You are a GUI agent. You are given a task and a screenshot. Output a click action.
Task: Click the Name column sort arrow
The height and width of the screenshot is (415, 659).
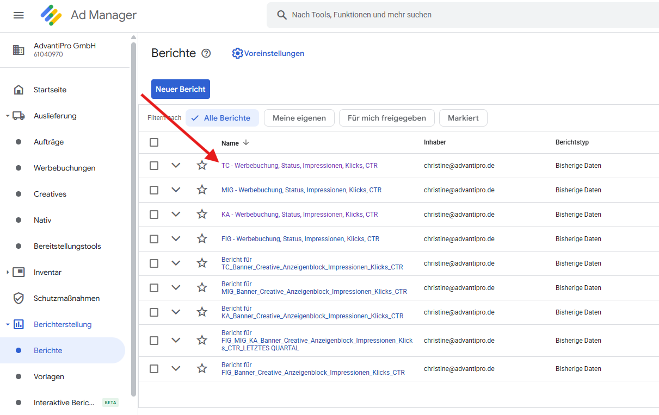pos(246,142)
